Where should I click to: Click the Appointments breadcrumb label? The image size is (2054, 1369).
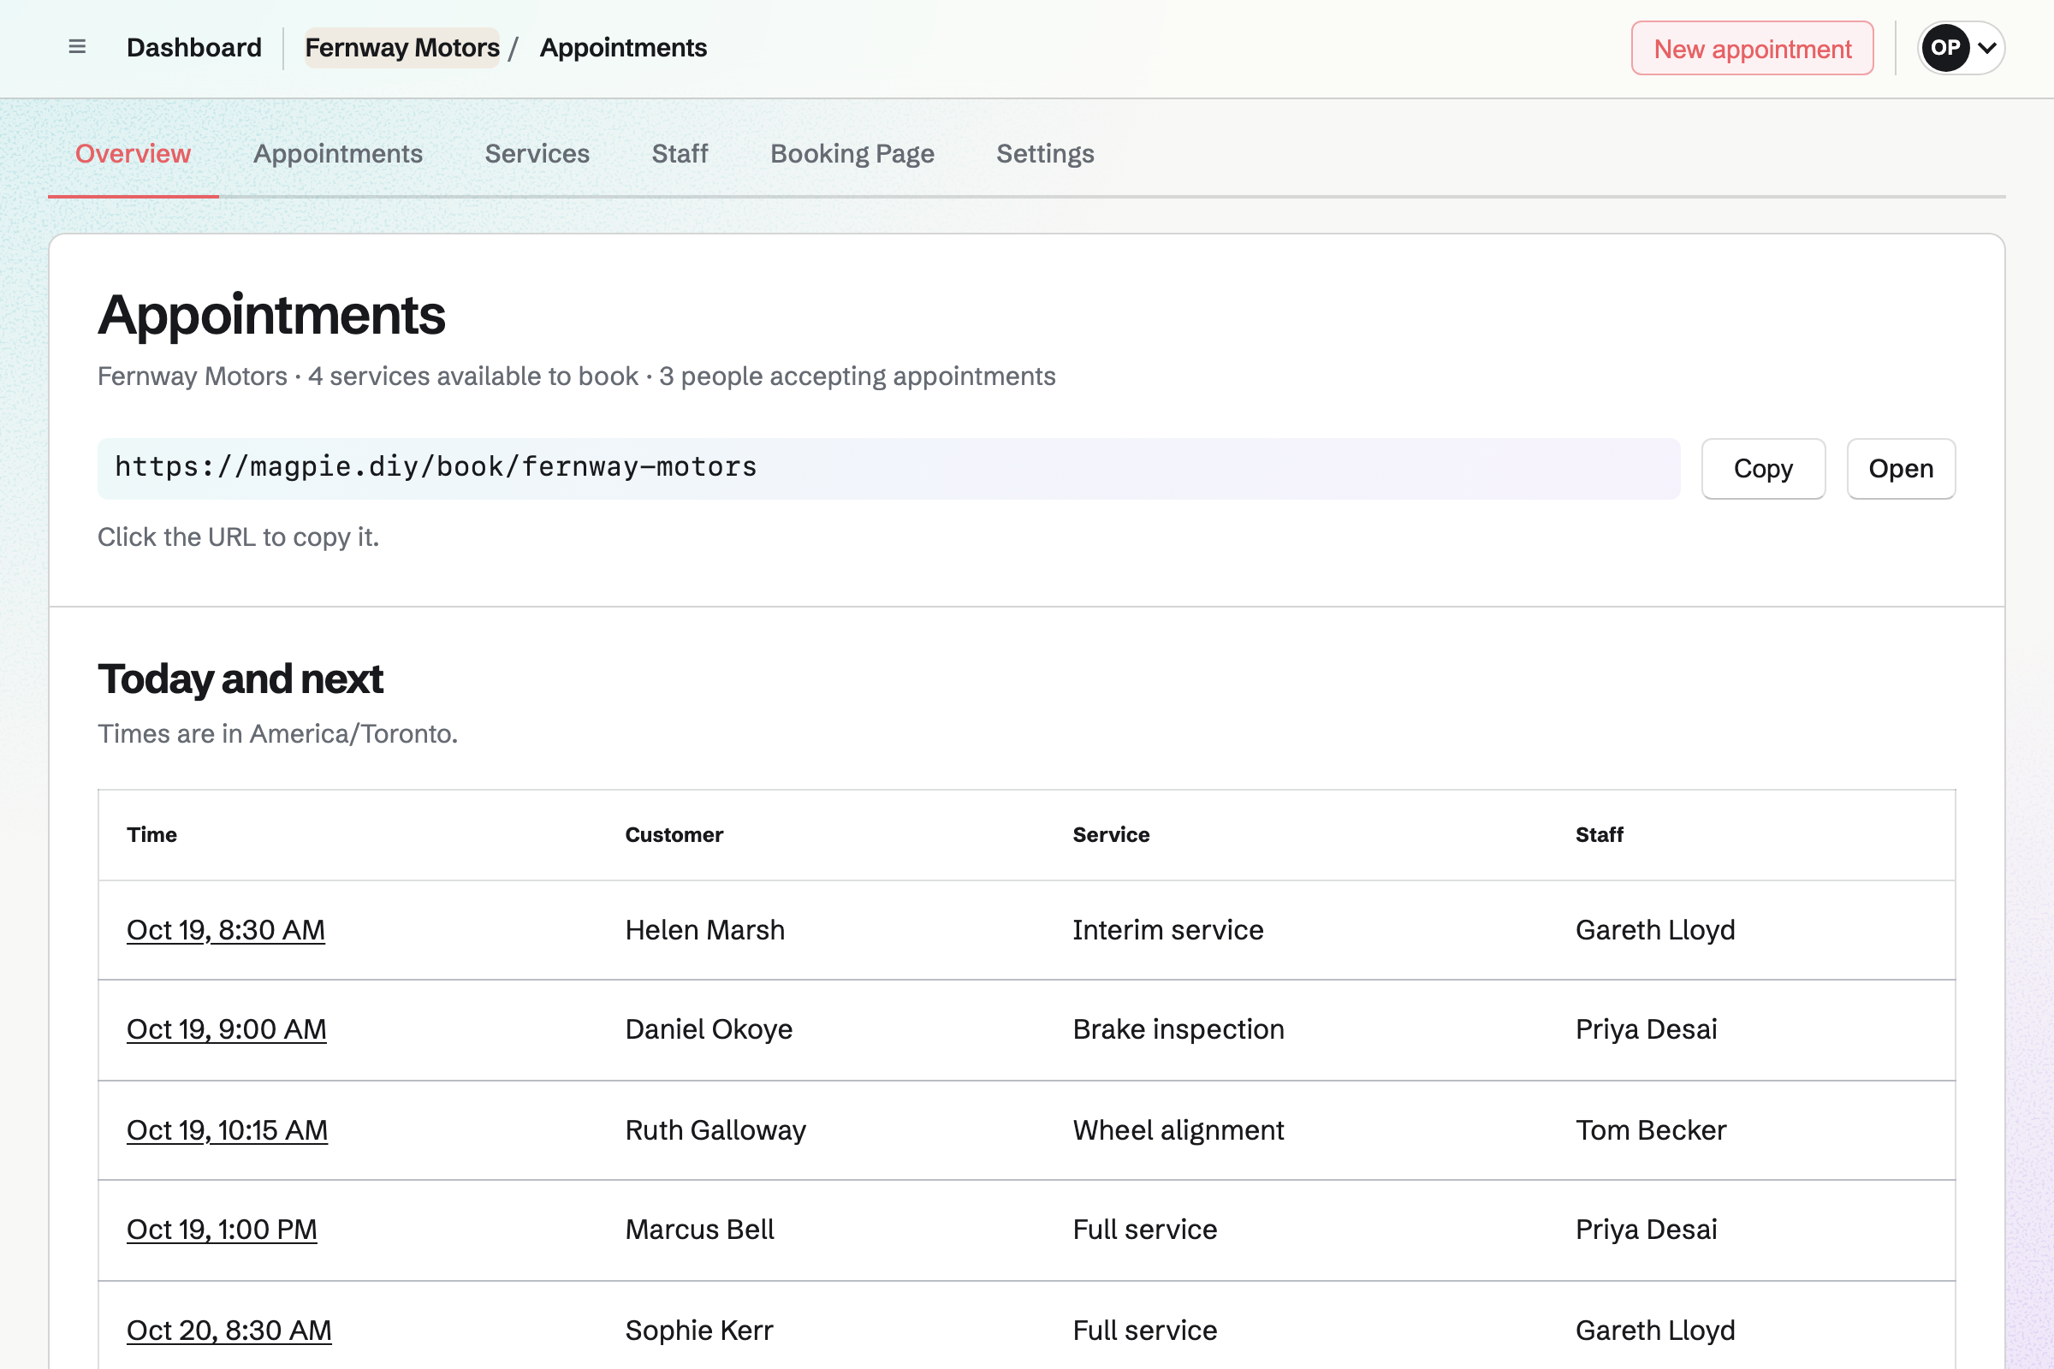623,47
